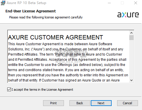Click the license scrollbar thumb
The image size is (142, 110).
[131, 37]
